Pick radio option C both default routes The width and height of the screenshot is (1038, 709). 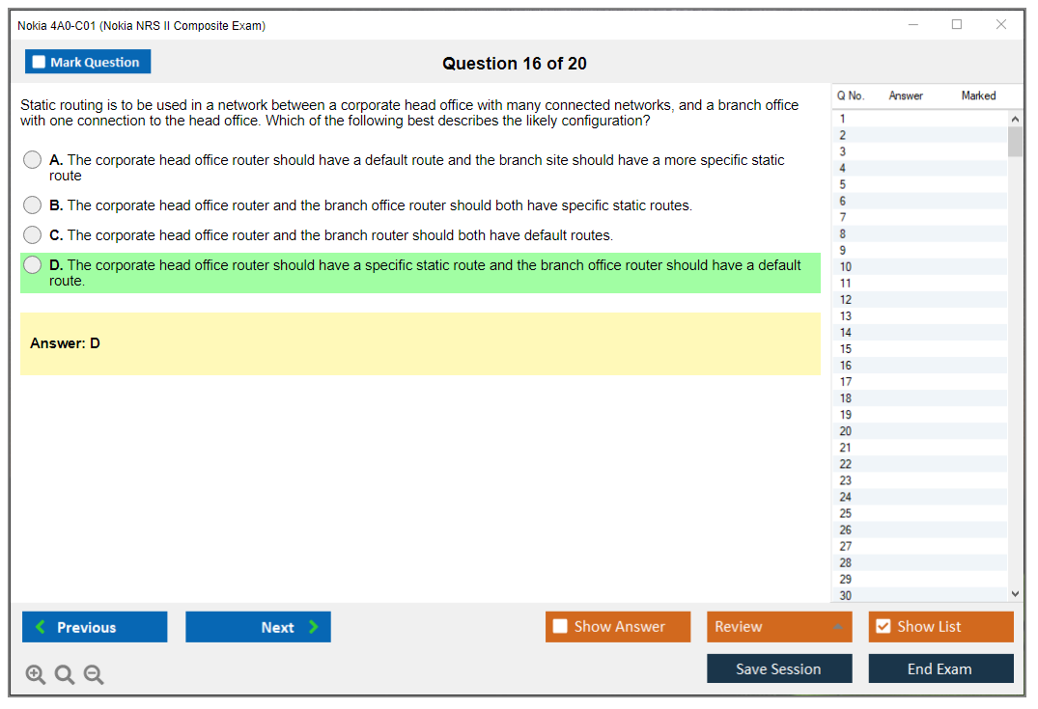click(33, 235)
